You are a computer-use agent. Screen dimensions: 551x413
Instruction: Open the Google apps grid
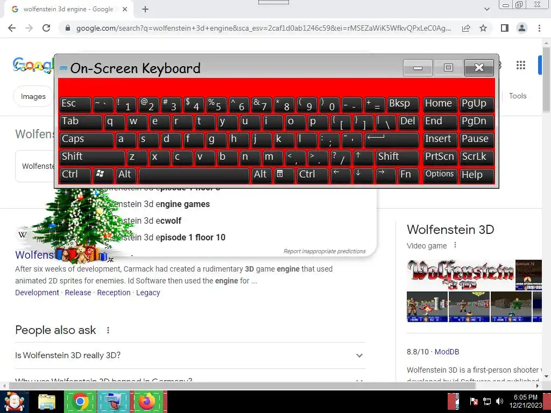pos(521,65)
